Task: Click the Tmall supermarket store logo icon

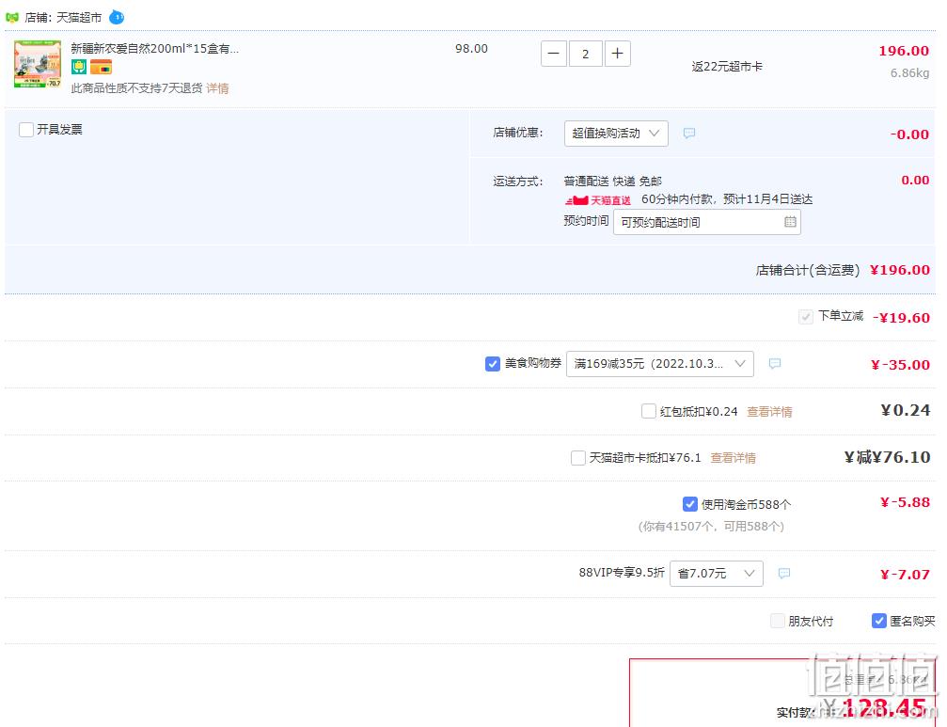Action: (11, 18)
